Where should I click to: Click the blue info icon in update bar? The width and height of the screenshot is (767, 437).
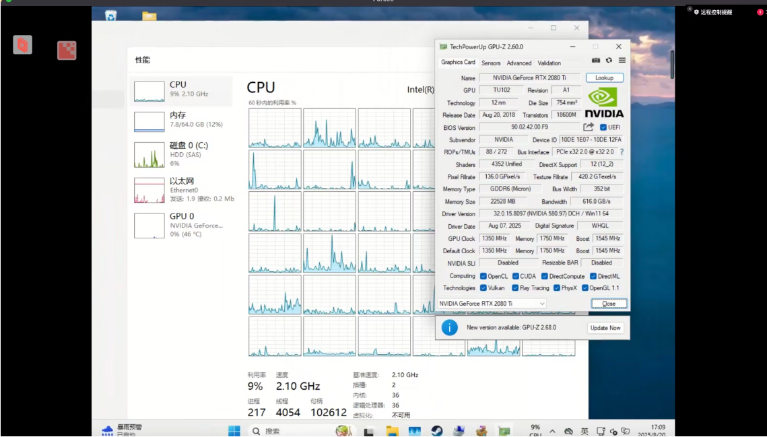tap(450, 327)
